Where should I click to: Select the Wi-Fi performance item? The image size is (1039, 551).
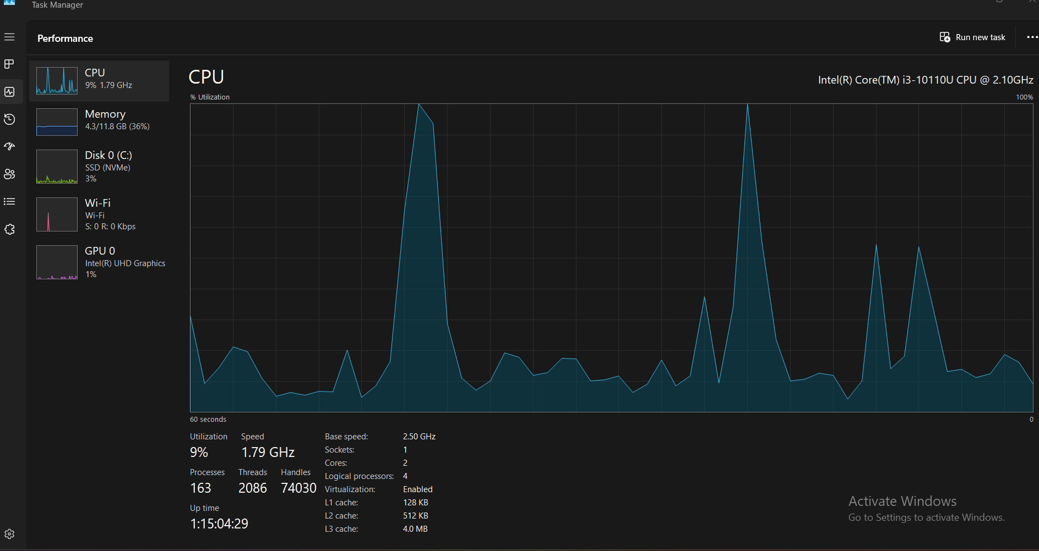pyautogui.click(x=99, y=214)
